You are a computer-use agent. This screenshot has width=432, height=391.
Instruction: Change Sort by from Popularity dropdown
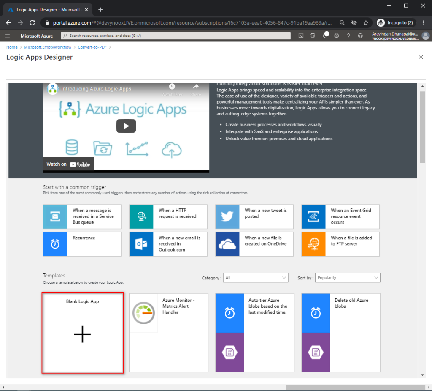click(347, 278)
